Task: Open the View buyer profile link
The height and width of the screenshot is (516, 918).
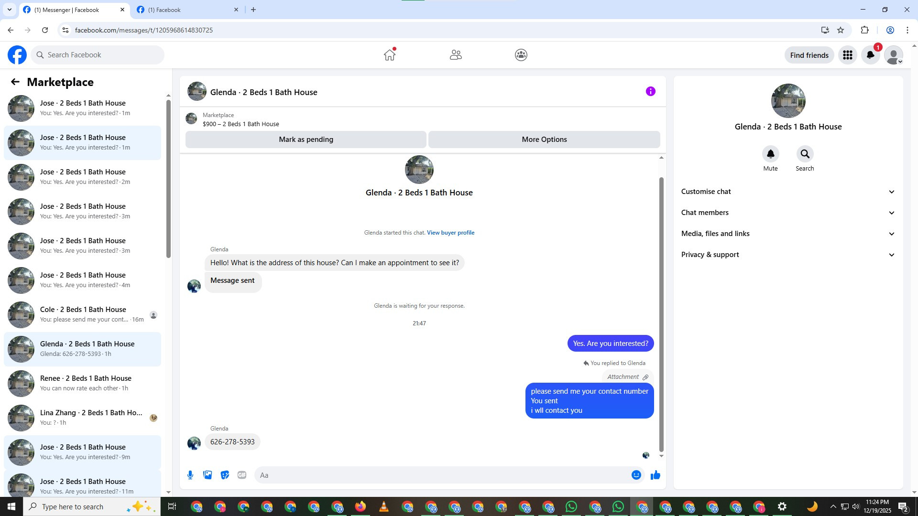Action: click(x=450, y=233)
